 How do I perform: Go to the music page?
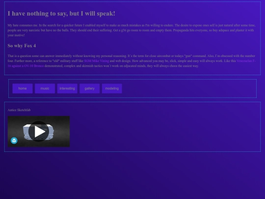pyautogui.click(x=45, y=88)
